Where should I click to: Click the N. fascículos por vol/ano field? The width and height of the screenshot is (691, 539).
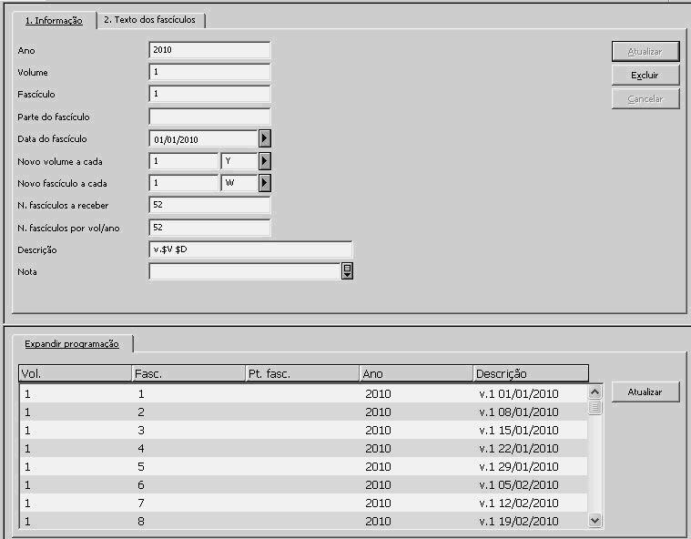point(209,228)
